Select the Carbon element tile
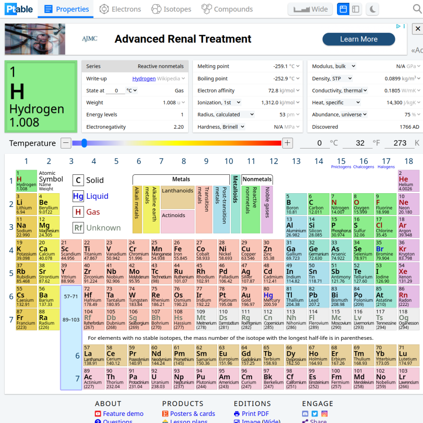 (x=319, y=204)
